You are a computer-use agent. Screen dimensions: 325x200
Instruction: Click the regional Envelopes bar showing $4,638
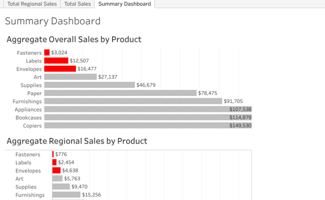[56, 170]
